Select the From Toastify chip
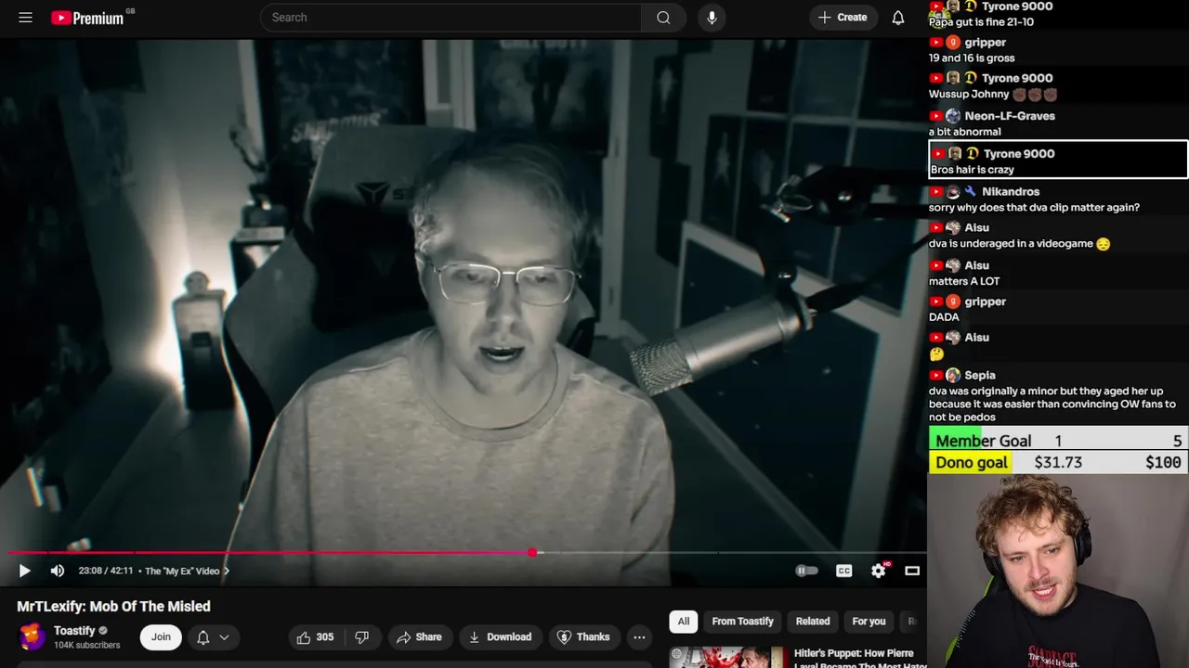The width and height of the screenshot is (1189, 668). coord(742,622)
